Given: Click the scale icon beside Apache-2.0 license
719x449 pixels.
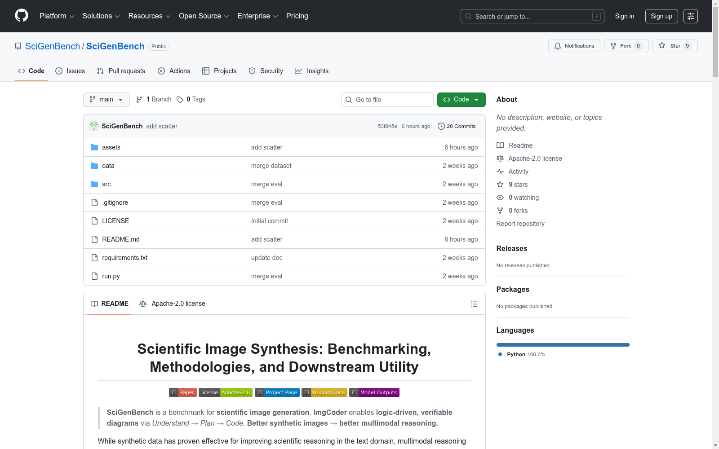Looking at the screenshot, I should 500,158.
